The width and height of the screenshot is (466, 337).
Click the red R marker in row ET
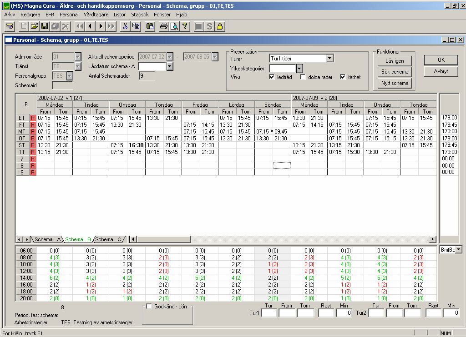(33, 118)
